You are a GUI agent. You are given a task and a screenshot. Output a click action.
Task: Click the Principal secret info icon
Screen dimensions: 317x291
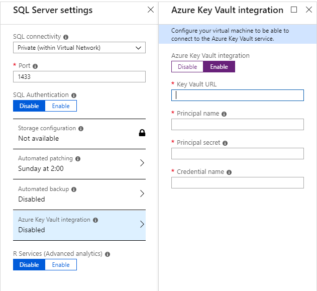click(225, 143)
